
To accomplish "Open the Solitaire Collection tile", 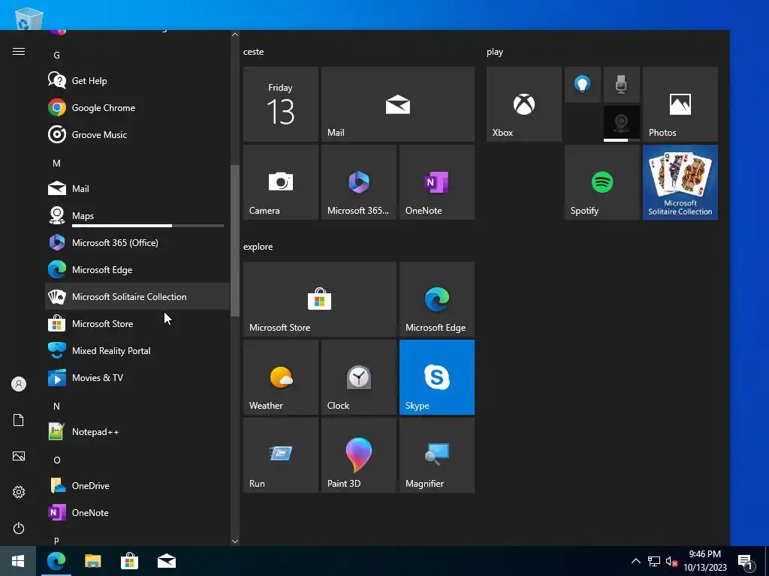I will (x=680, y=182).
